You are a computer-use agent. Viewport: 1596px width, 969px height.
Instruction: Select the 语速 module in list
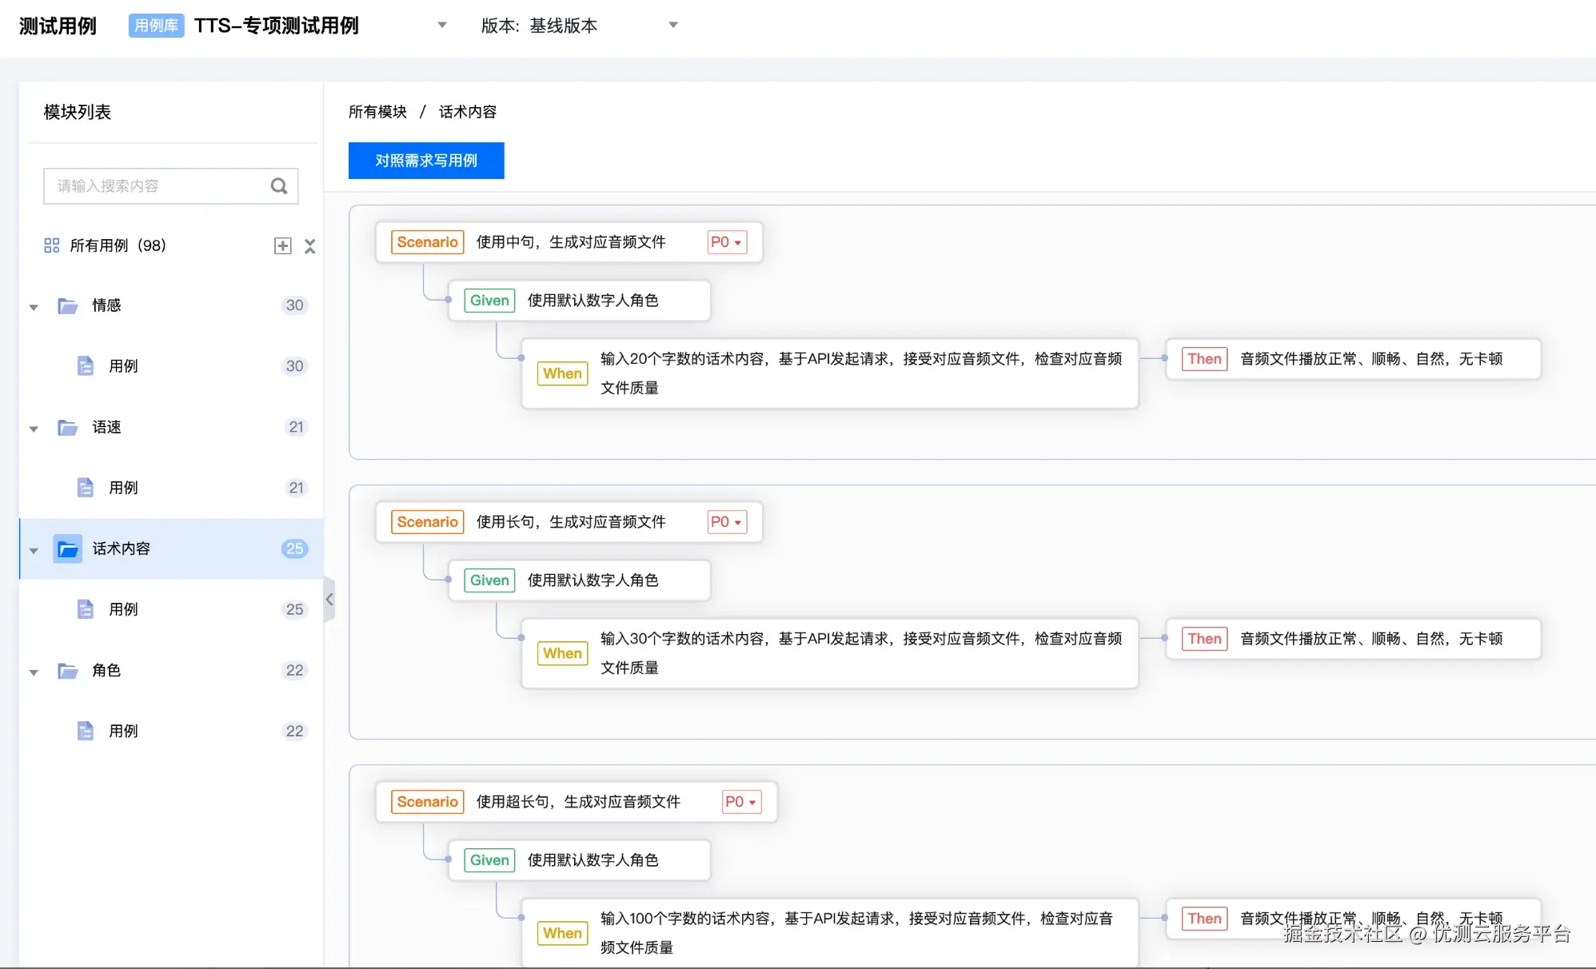[106, 427]
